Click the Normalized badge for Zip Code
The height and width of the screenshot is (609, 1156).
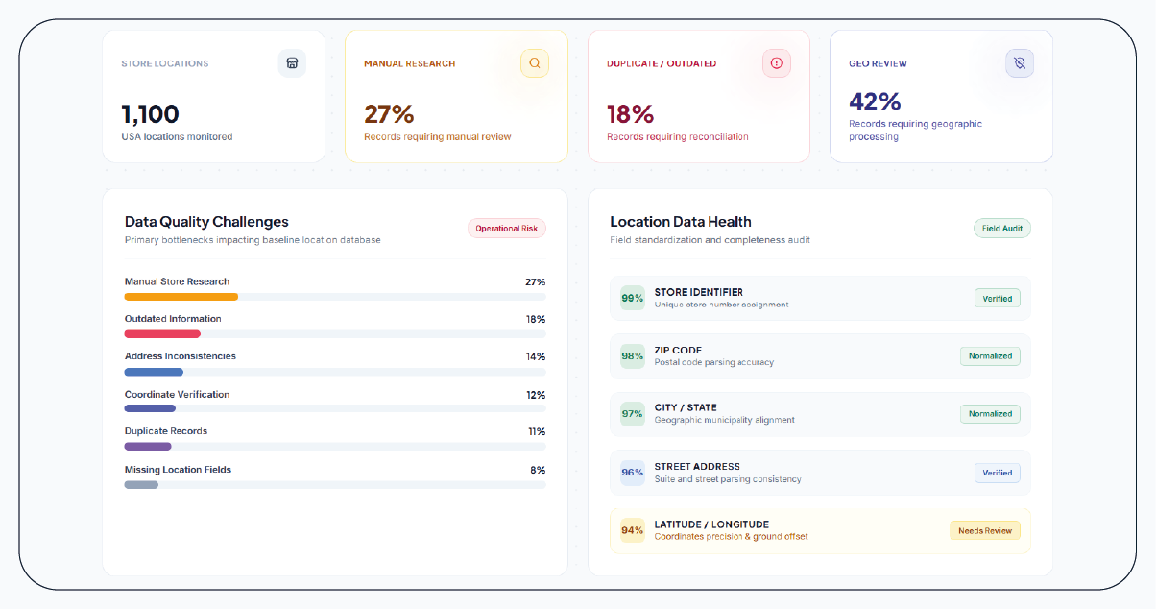(990, 356)
